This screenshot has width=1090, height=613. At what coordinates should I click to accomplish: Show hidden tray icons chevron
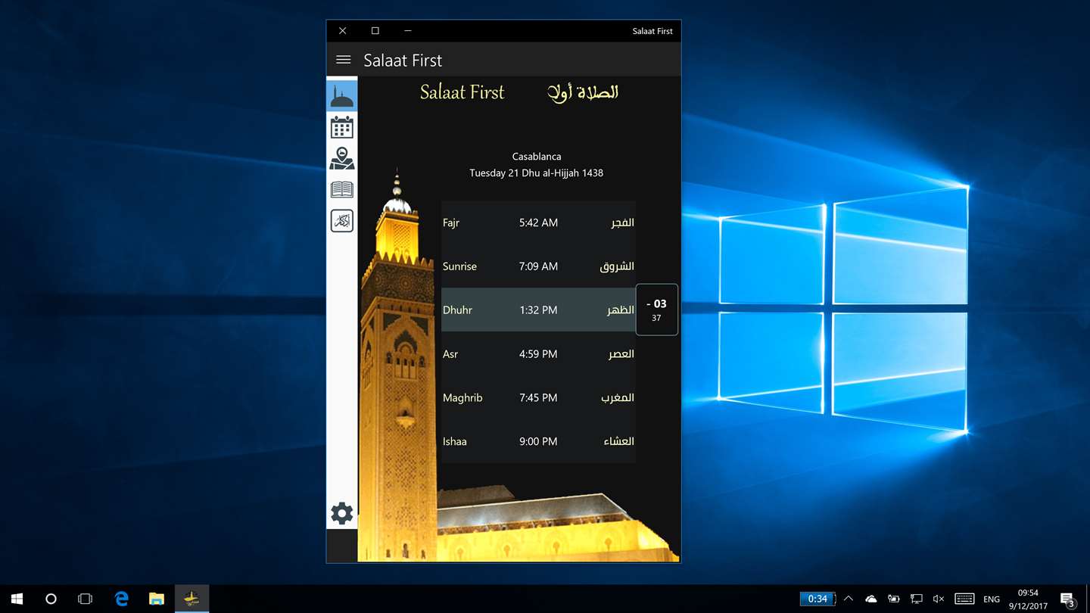click(849, 599)
